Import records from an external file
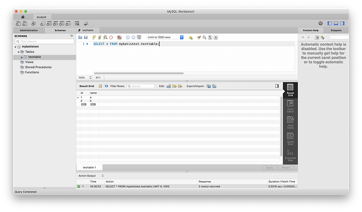This screenshot has width=362, height=212. (x=214, y=86)
